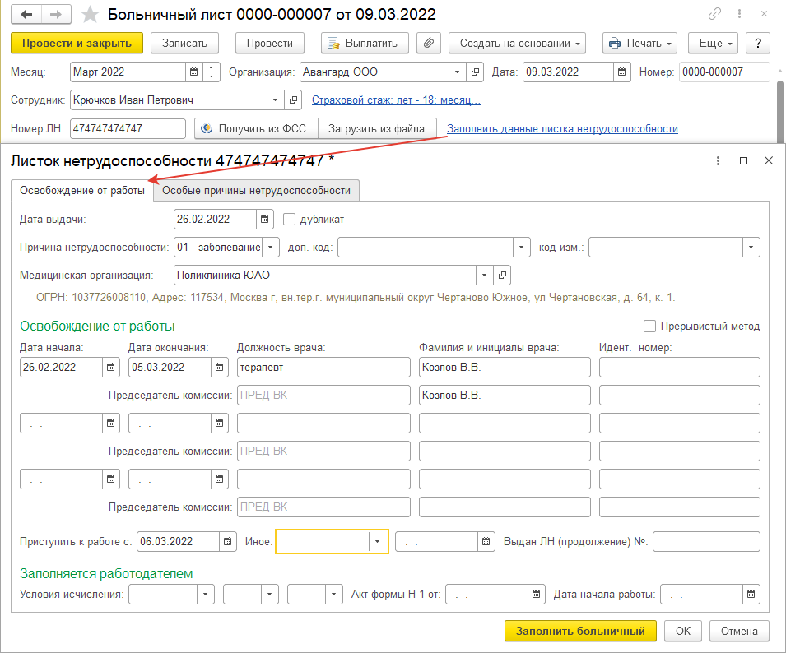Screen dimensions: 786x653
Task: Expand first Условия исчисления dropdown
Action: (x=206, y=595)
